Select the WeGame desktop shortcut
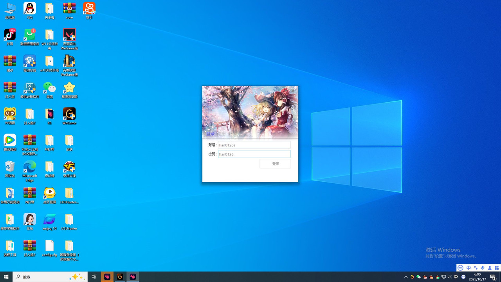 69,116
